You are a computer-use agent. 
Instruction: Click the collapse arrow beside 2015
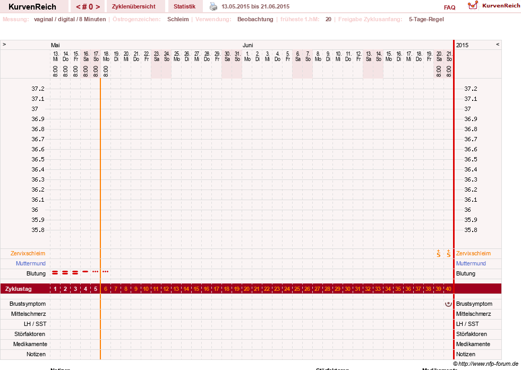pyautogui.click(x=498, y=44)
